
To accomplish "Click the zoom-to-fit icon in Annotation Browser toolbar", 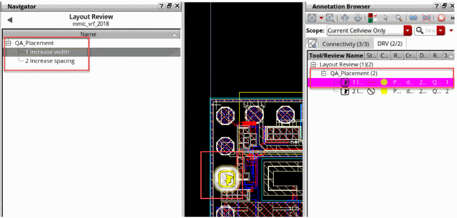I will pyautogui.click(x=312, y=18).
